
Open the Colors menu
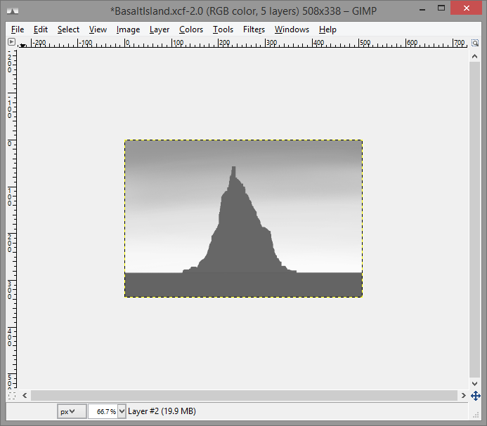pos(191,29)
